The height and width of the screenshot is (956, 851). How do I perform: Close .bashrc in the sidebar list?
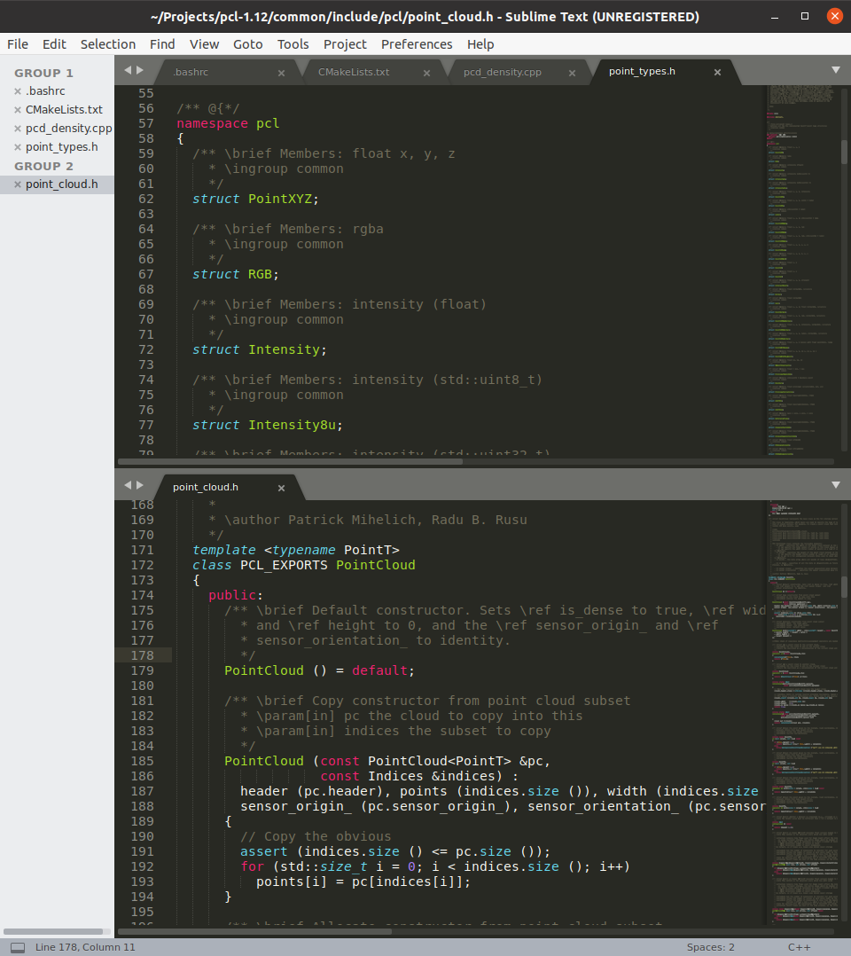pyautogui.click(x=18, y=91)
